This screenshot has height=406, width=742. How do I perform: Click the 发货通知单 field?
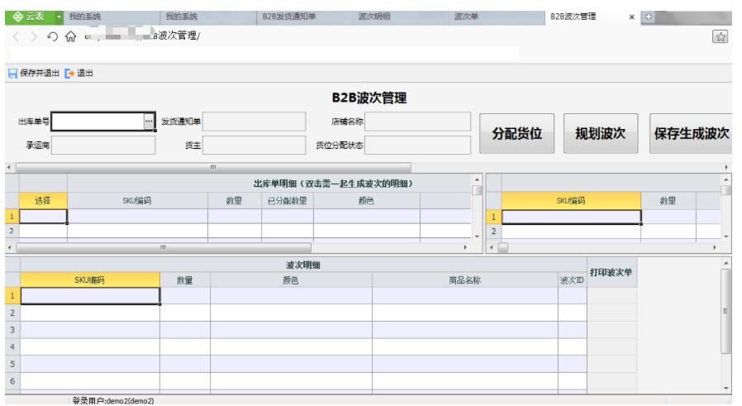point(254,122)
